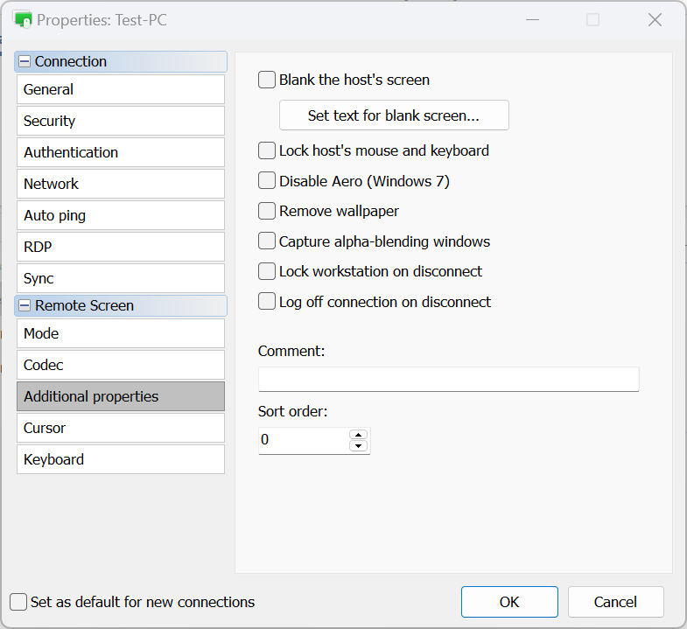Image resolution: width=687 pixels, height=629 pixels.
Task: Decrease Sort order with the down arrow
Action: point(357,446)
